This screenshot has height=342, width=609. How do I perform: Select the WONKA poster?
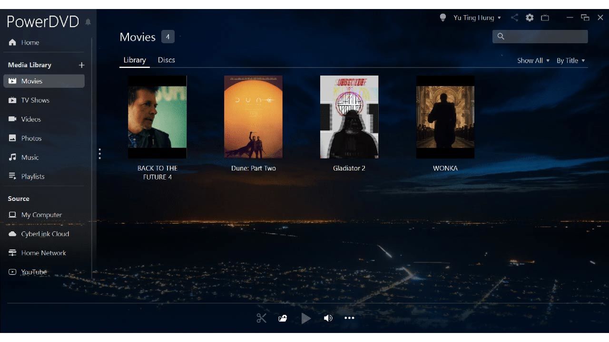point(445,117)
